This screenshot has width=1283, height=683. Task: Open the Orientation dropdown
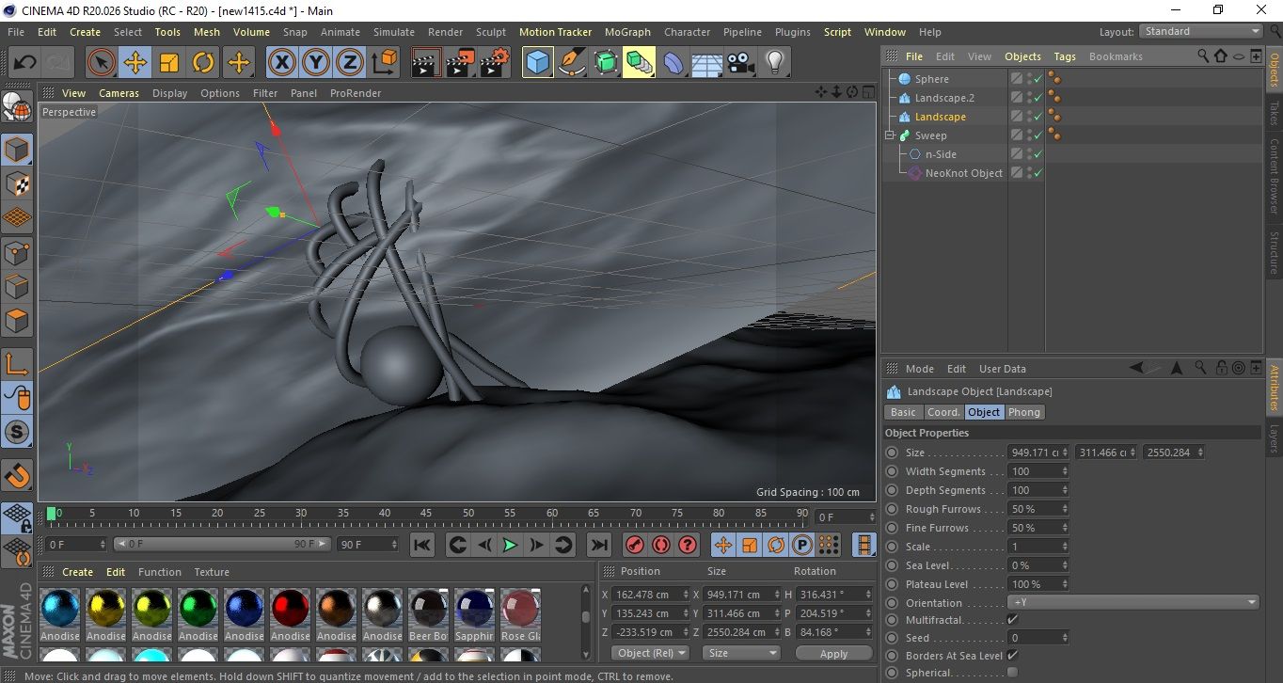tap(1133, 603)
